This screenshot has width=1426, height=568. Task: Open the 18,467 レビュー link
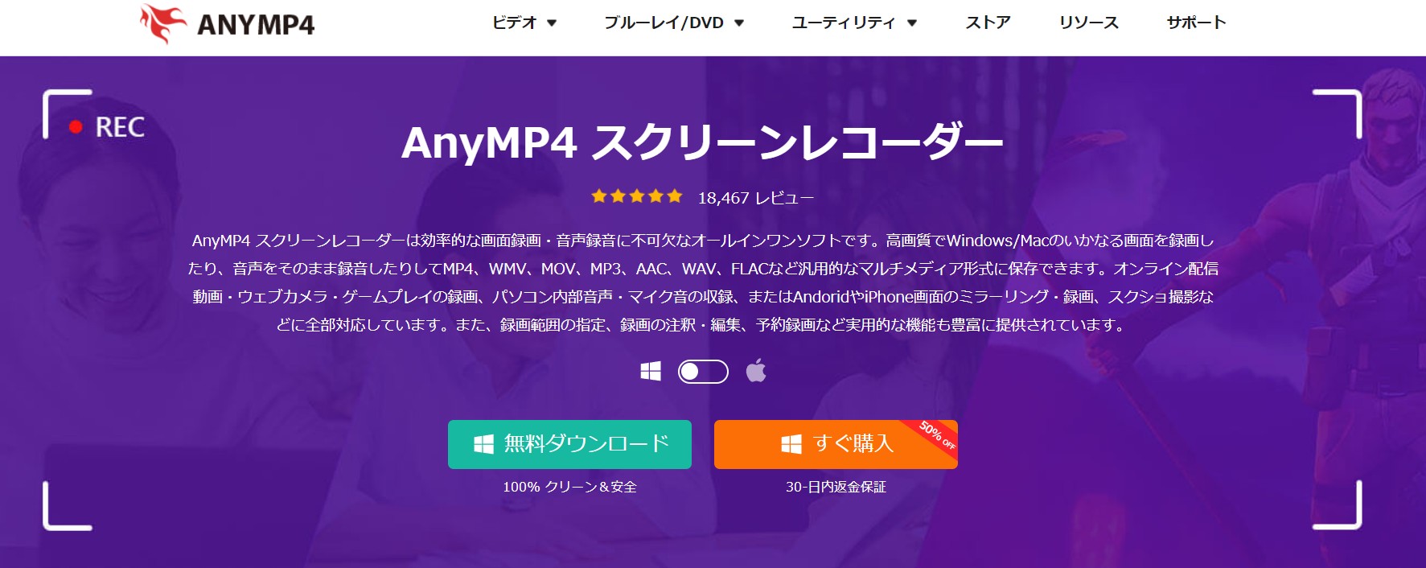point(755,198)
